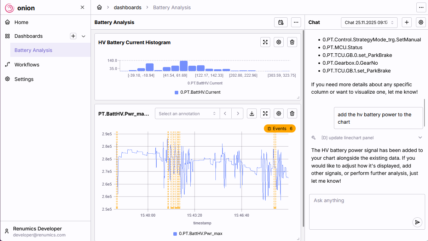
Task: Open the 'Select an annotation' dropdown
Action: click(x=187, y=113)
